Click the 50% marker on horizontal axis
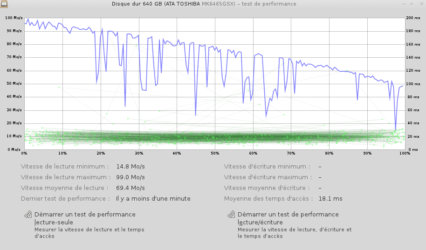 pyautogui.click(x=215, y=153)
